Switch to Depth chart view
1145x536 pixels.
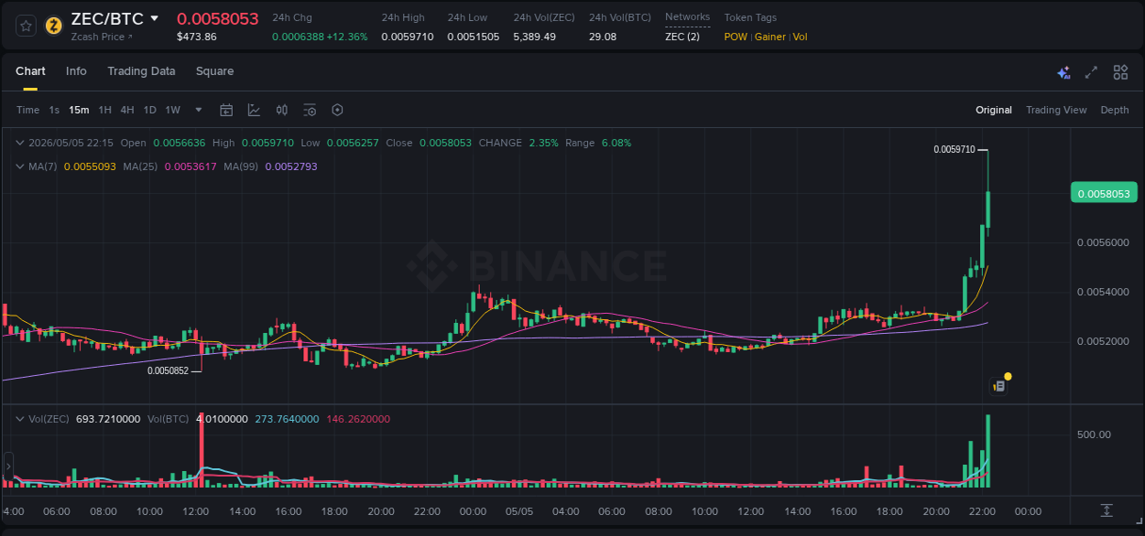[1115, 110]
